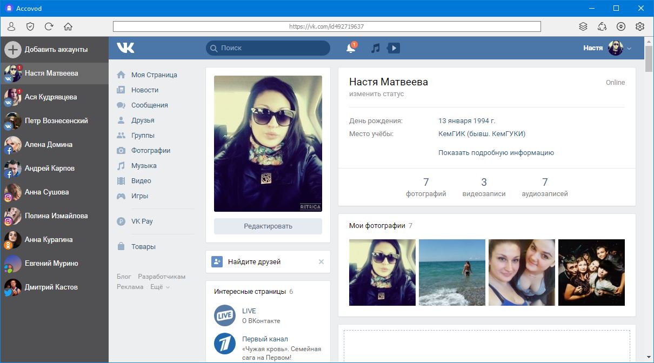Open the music note icon in VK header
The image size is (654, 363).
376,48
